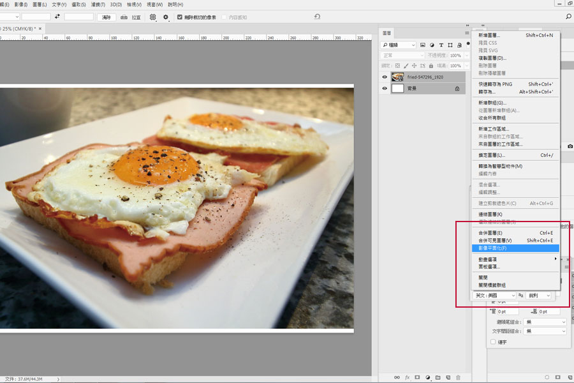Viewport: 574px width, 383px height.
Task: Choose 影像平面化(F) from the flyout menu
Action: tap(515, 248)
